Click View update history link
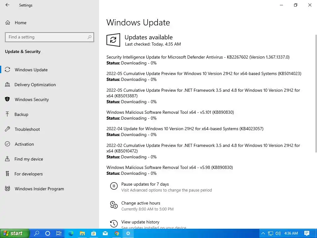The height and width of the screenshot is (238, 317). [140, 222]
